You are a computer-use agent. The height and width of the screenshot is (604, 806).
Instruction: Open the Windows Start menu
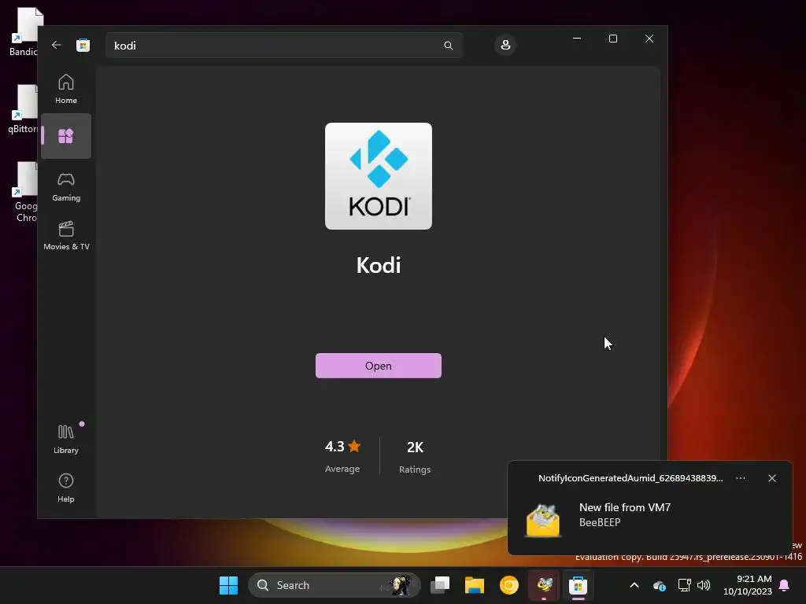click(228, 585)
